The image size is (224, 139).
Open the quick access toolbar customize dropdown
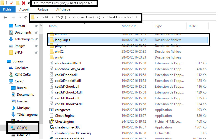point(29,3)
